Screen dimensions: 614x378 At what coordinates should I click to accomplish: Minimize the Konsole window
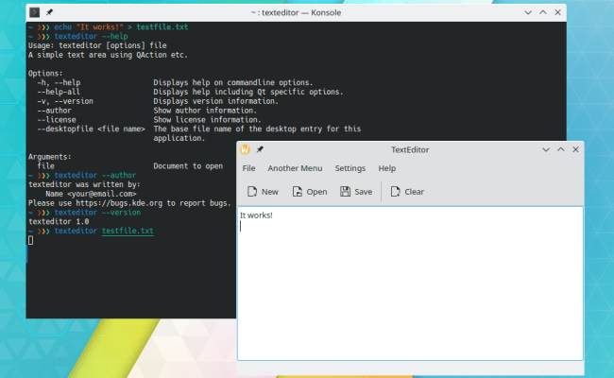coord(528,12)
